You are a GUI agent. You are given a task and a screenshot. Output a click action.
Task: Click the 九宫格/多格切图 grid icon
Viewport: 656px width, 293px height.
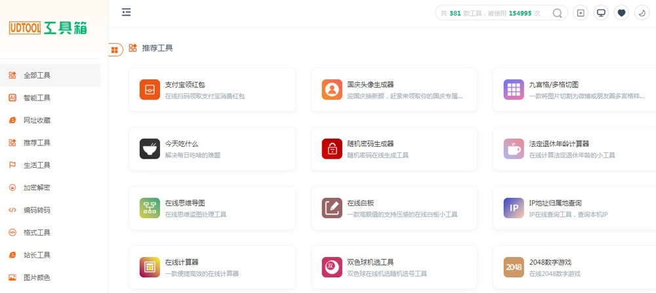[x=514, y=89]
